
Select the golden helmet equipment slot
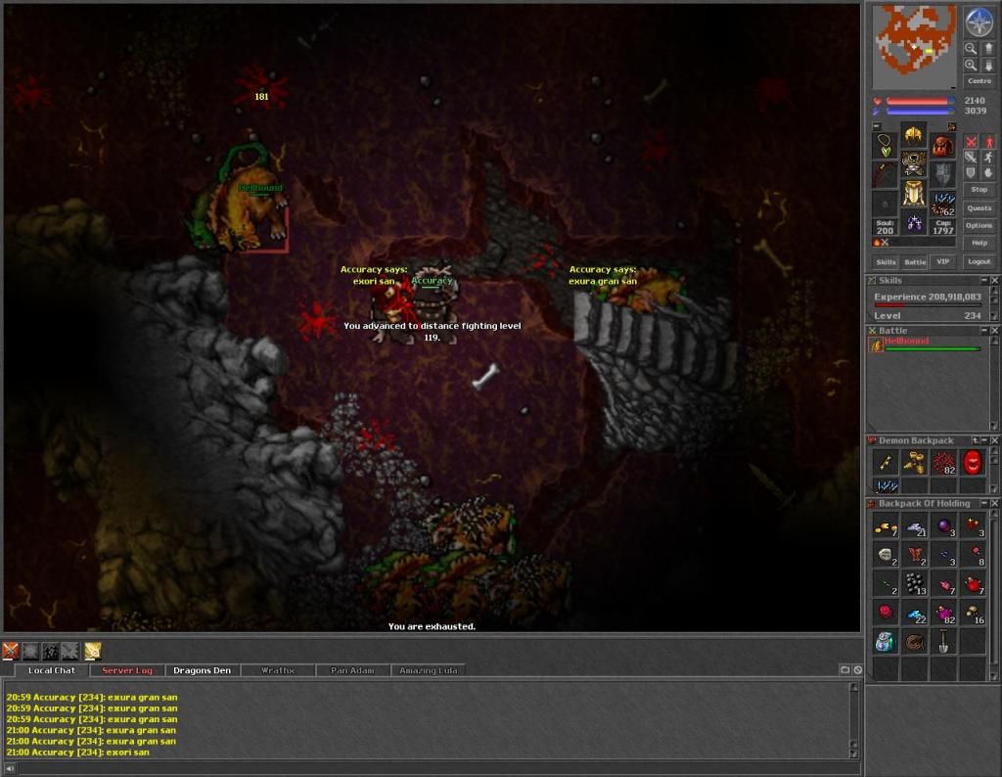tap(914, 135)
